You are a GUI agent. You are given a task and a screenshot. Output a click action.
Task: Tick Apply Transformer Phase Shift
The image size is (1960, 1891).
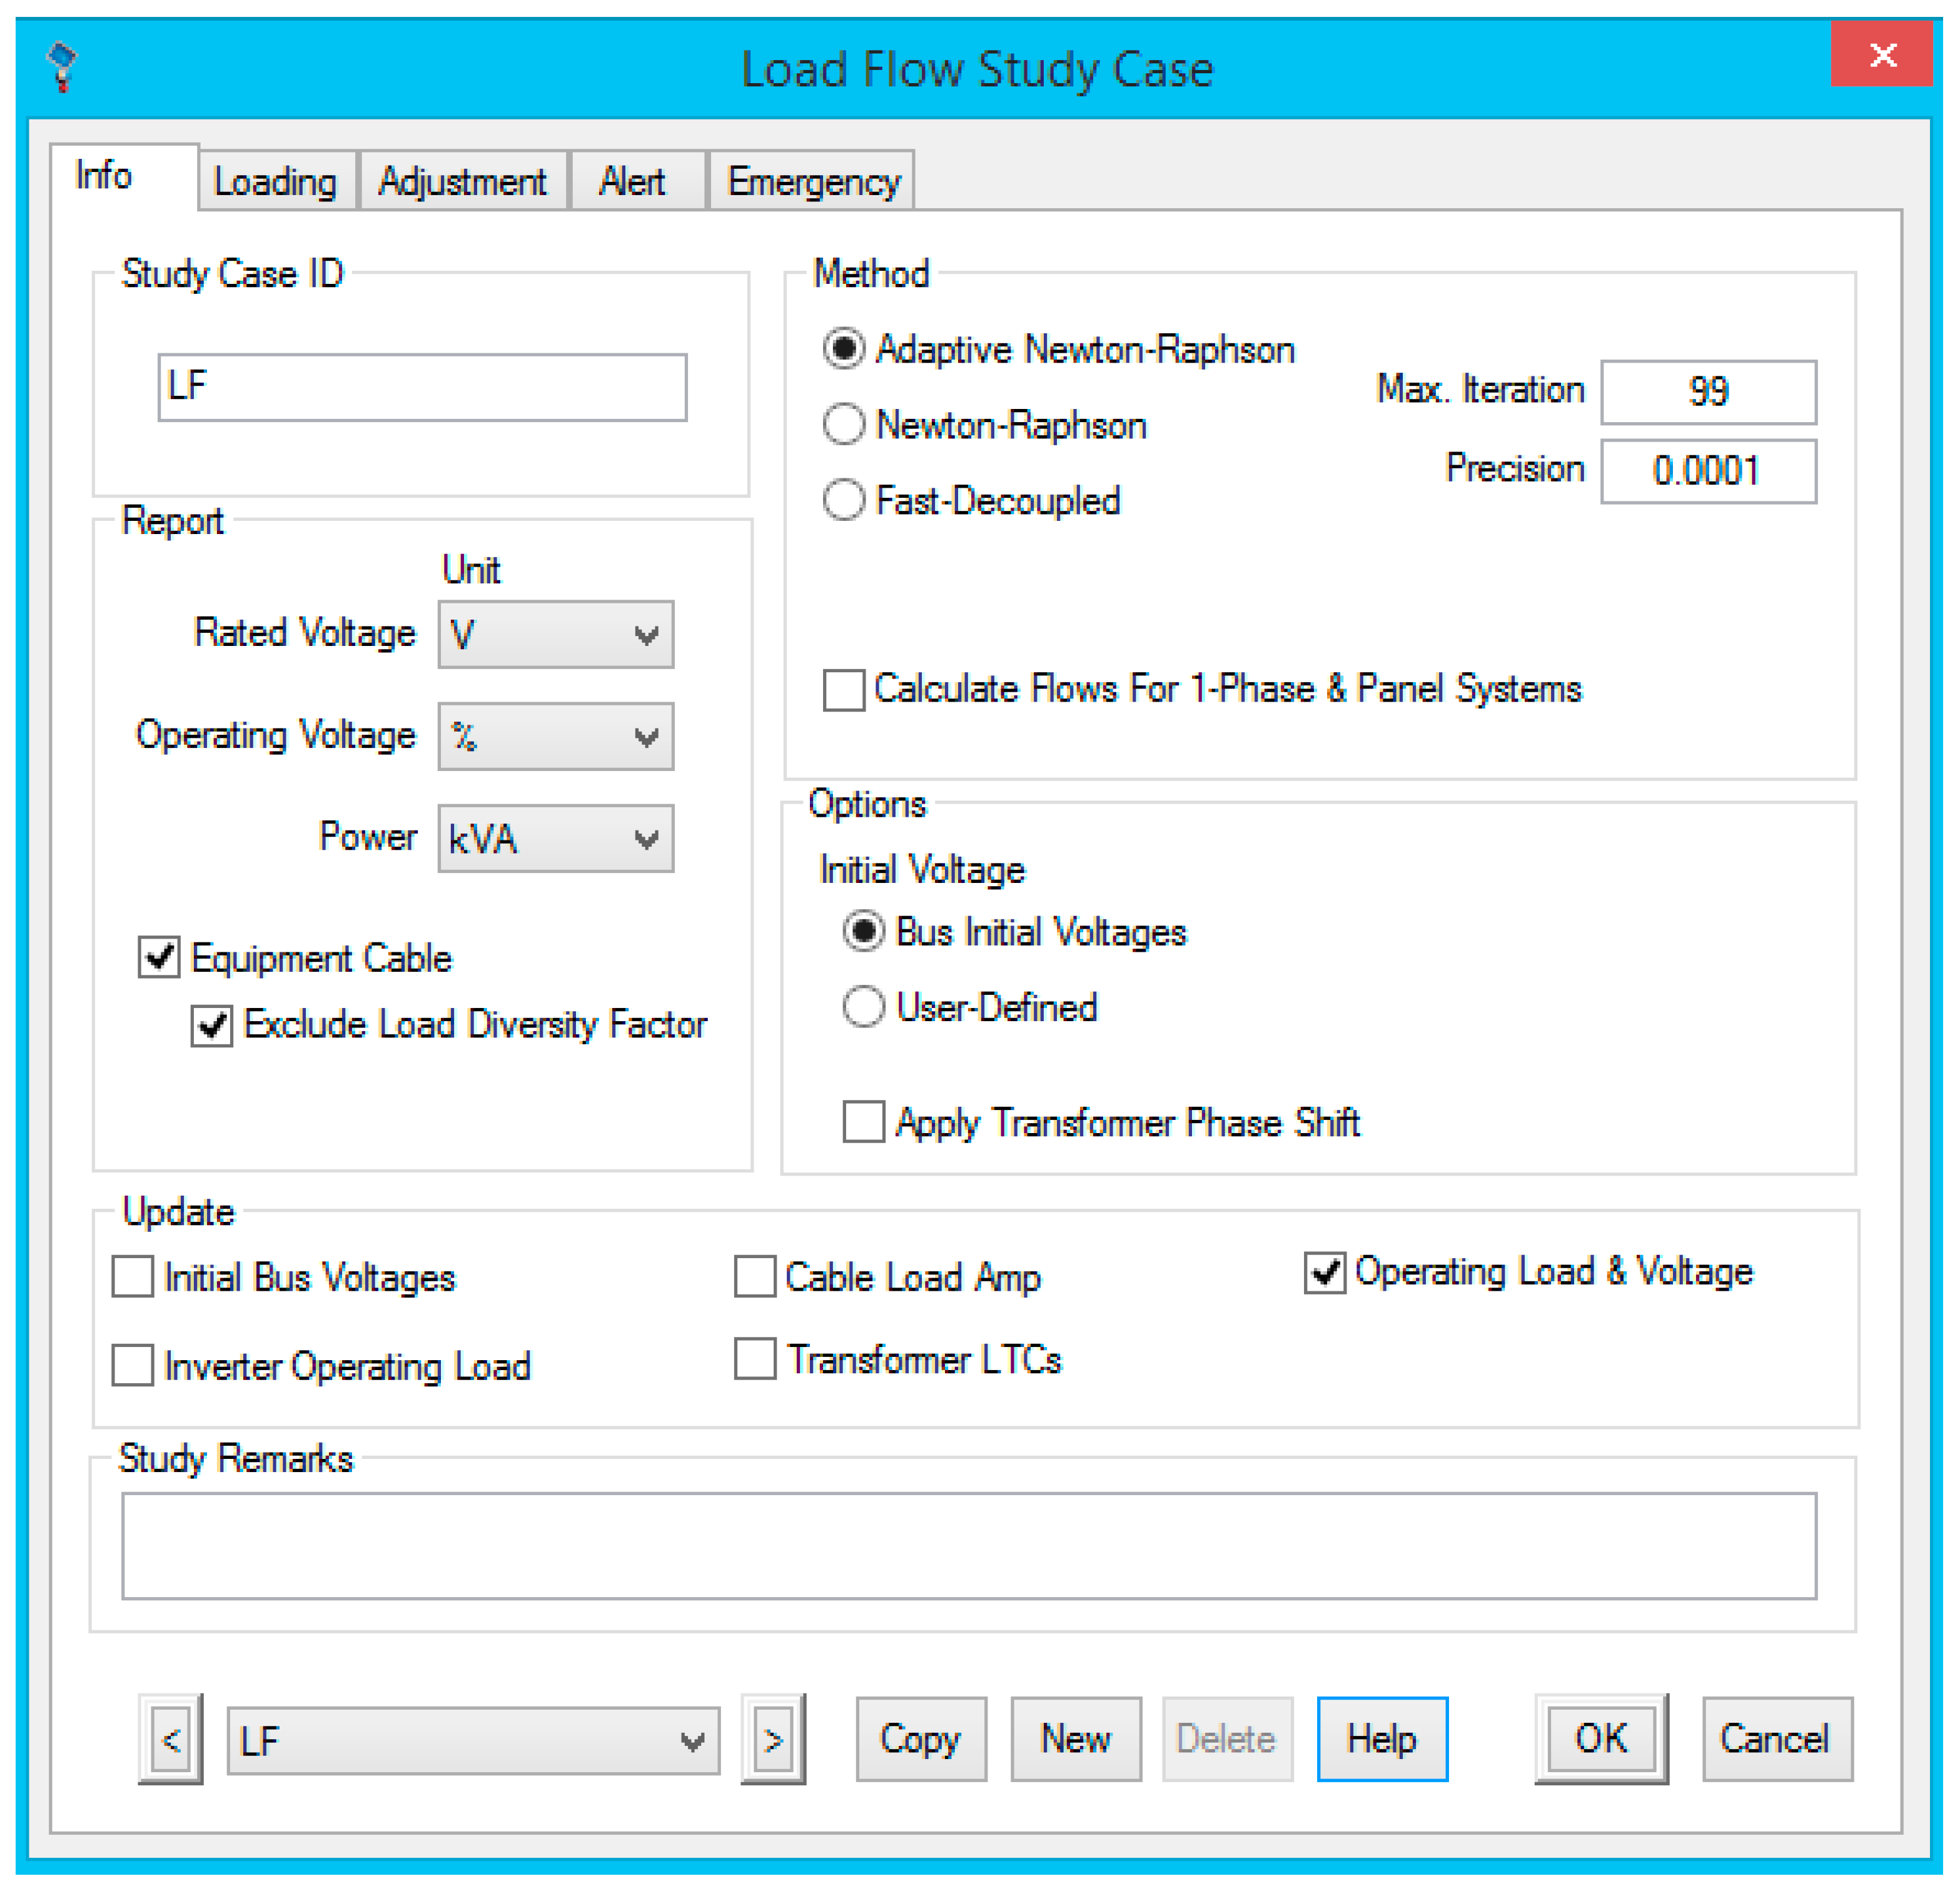click(863, 1121)
